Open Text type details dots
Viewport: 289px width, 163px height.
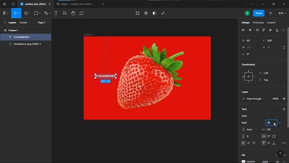click(284, 143)
